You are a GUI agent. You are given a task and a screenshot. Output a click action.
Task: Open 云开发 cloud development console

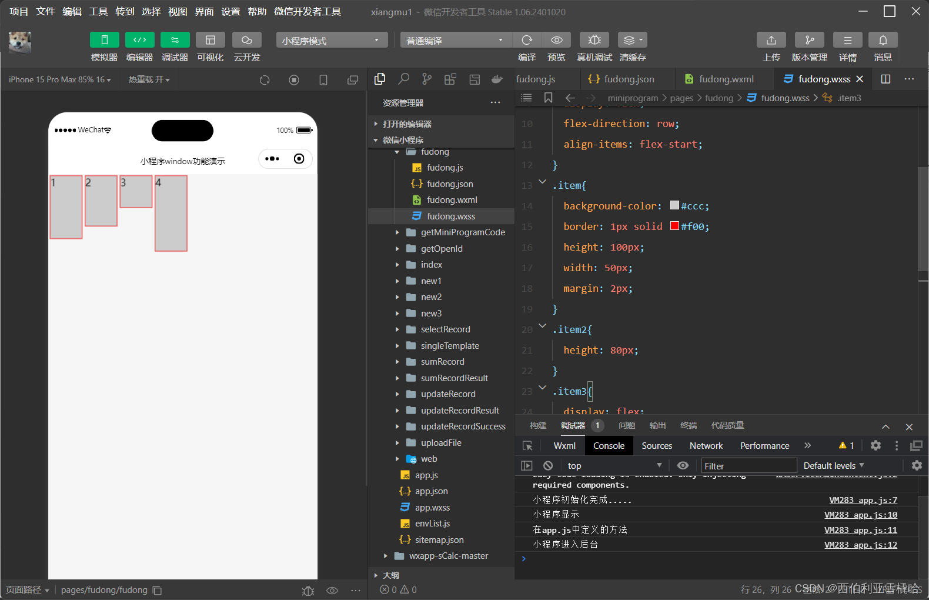click(247, 40)
